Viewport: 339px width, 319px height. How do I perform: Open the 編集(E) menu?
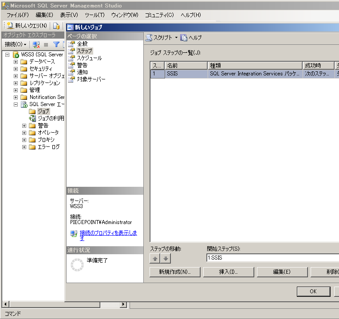(x=44, y=15)
